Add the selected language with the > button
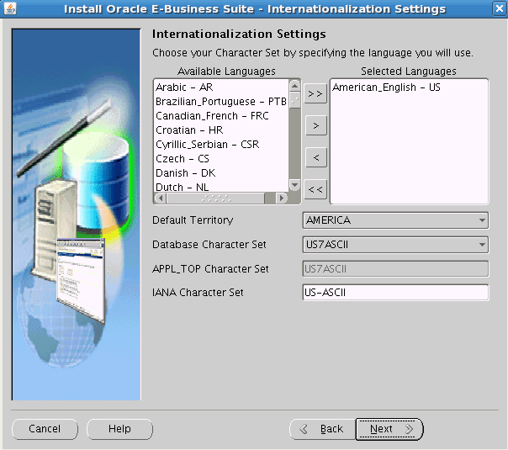The width and height of the screenshot is (508, 450). coord(315,125)
